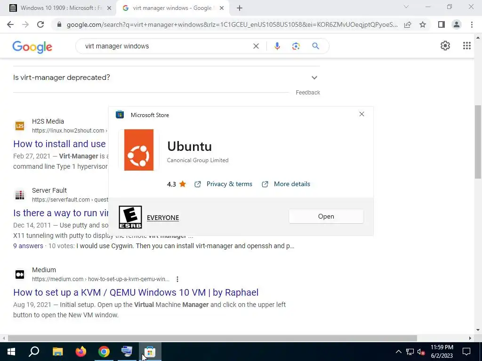Select the virt manager windows Google tab
This screenshot has width=482, height=361.
pos(172,8)
